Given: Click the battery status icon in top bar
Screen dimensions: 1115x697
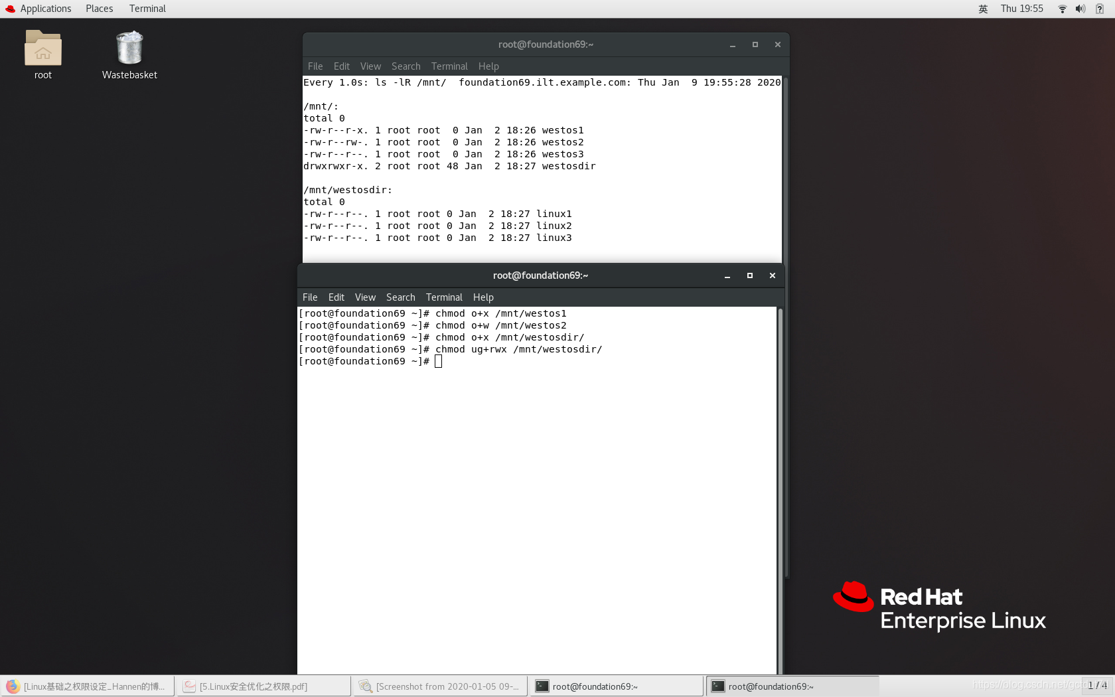Looking at the screenshot, I should tap(1100, 9).
